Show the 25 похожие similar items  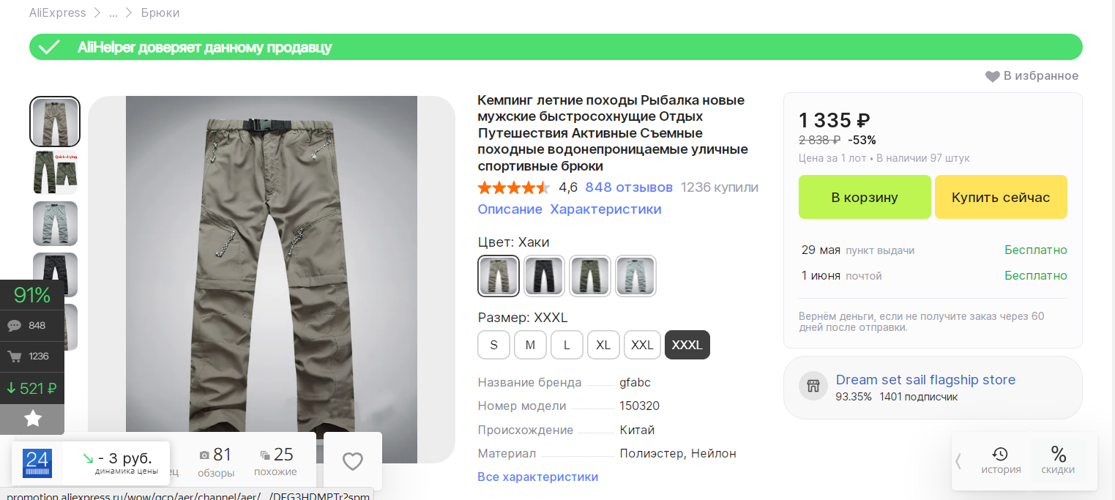(x=275, y=461)
